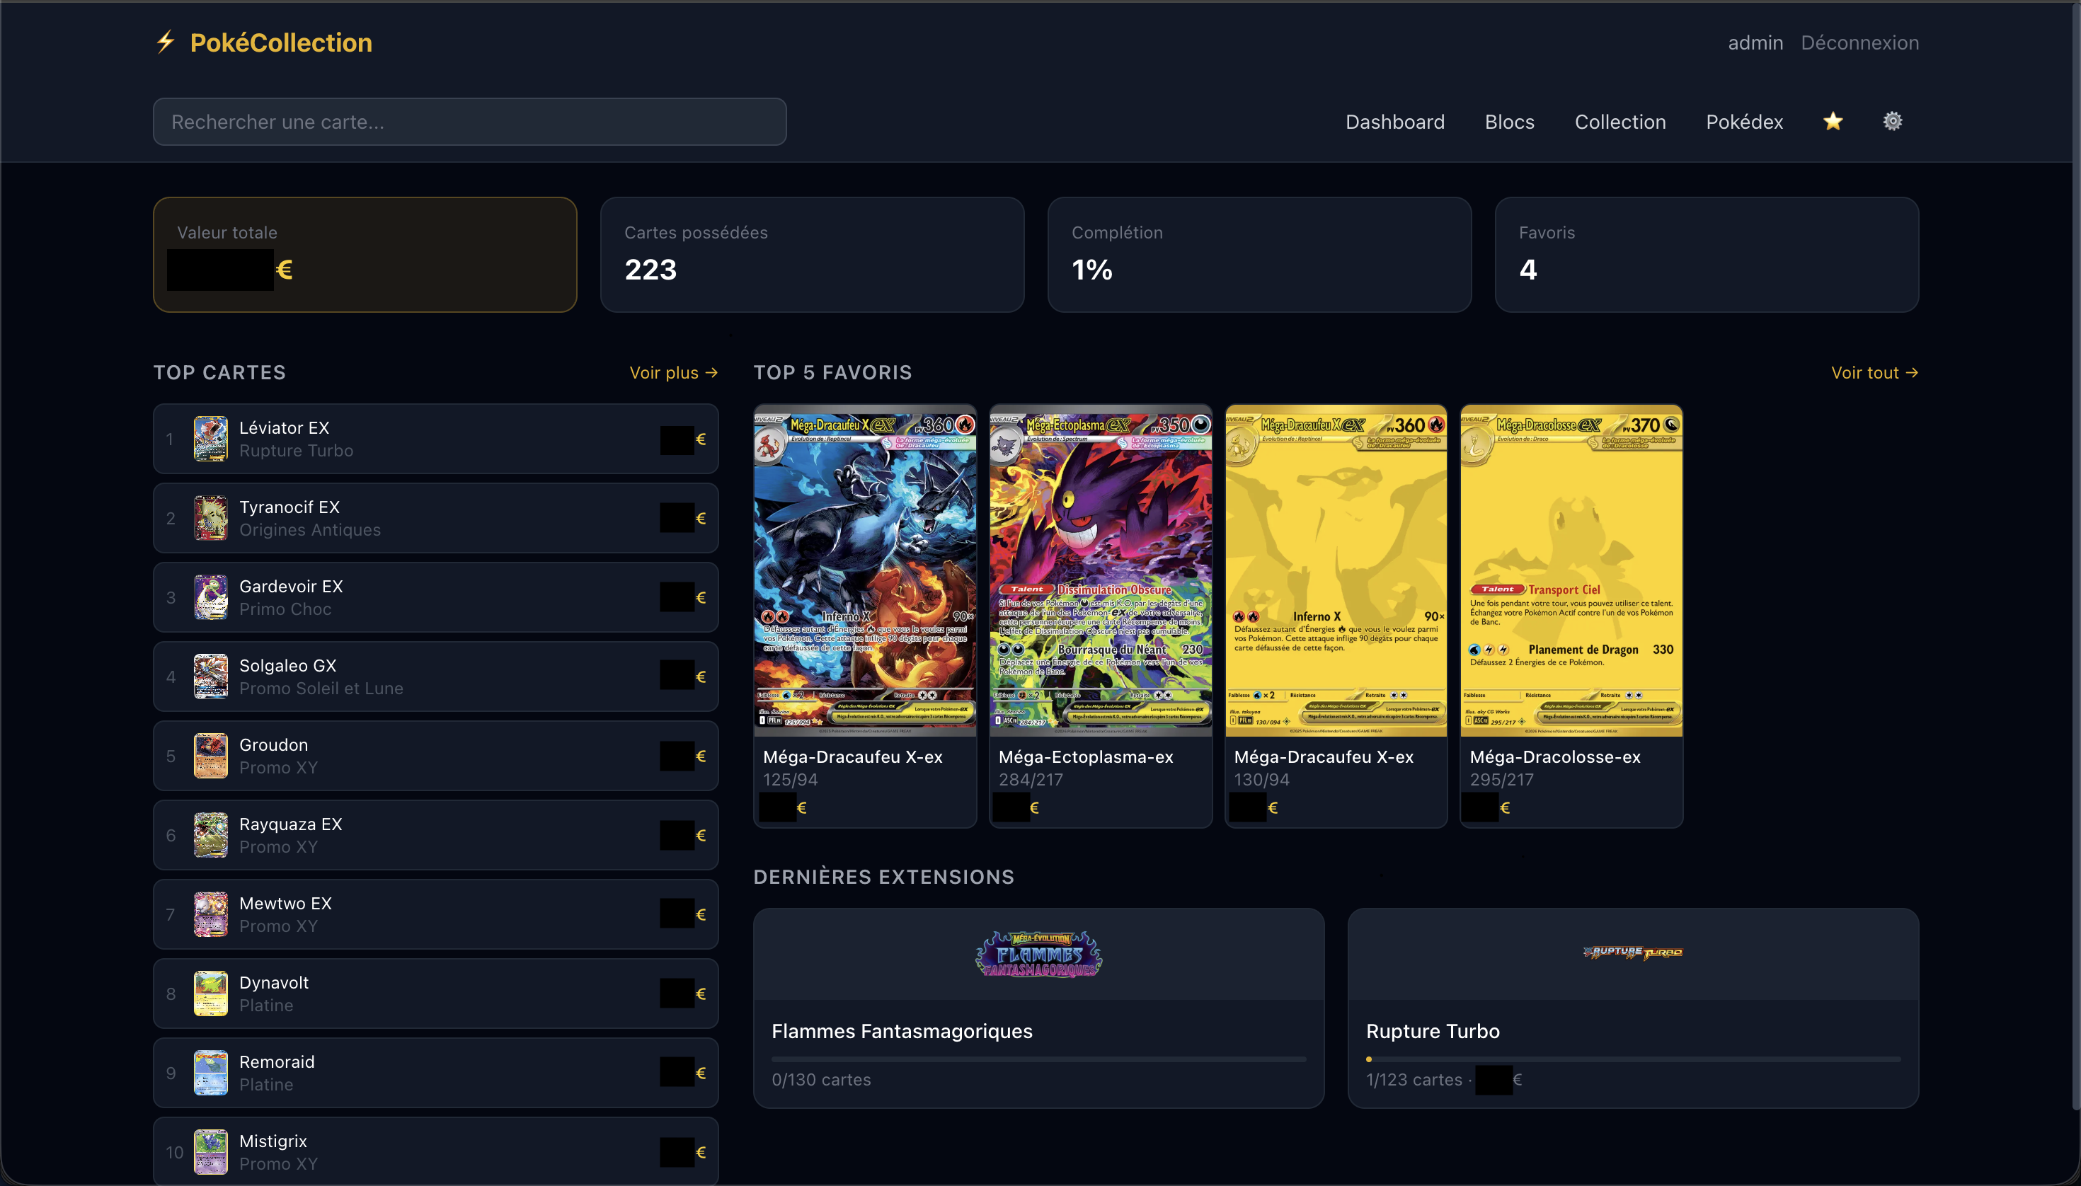Click the Groudon name text

(274, 744)
